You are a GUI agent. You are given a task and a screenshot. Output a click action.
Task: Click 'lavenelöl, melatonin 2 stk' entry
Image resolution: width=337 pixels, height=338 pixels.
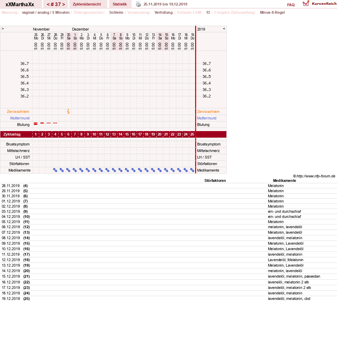coord(289,282)
